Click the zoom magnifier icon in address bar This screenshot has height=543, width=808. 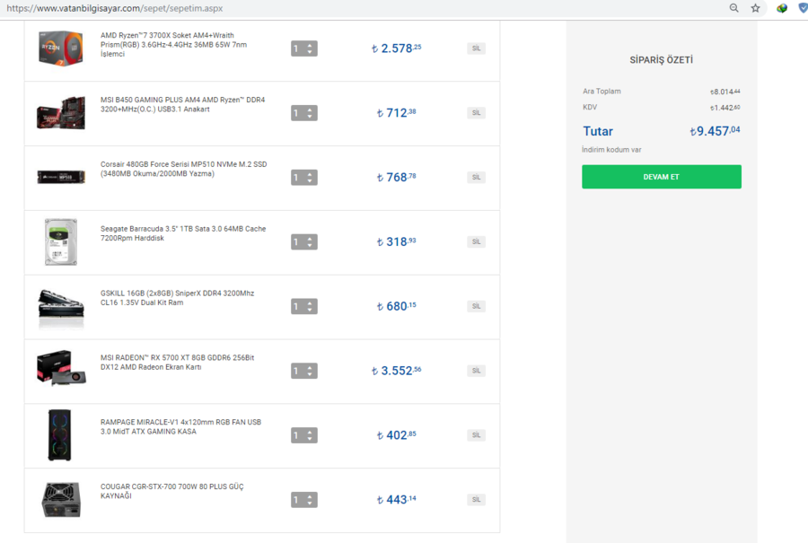tap(733, 8)
